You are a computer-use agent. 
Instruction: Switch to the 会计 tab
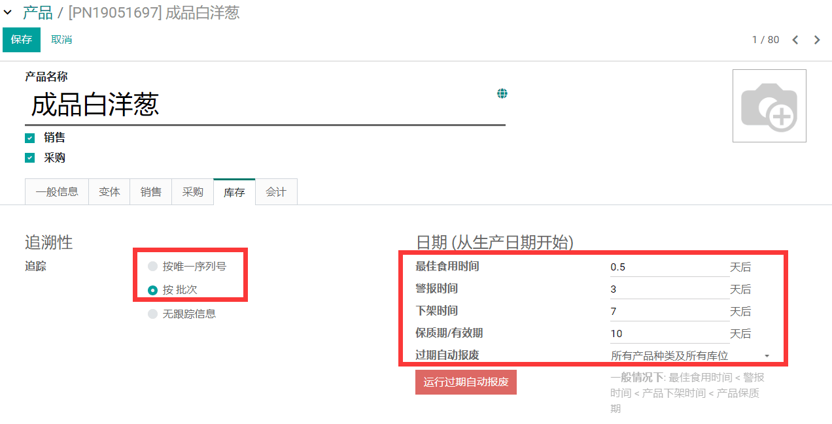(276, 192)
